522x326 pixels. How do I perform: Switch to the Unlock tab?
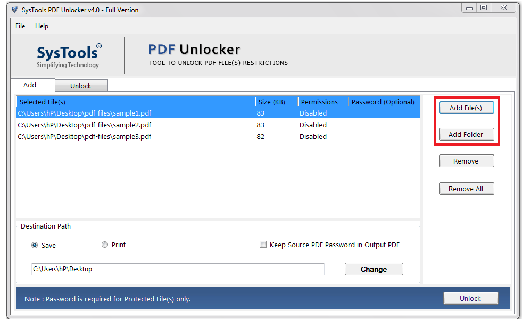pos(81,86)
